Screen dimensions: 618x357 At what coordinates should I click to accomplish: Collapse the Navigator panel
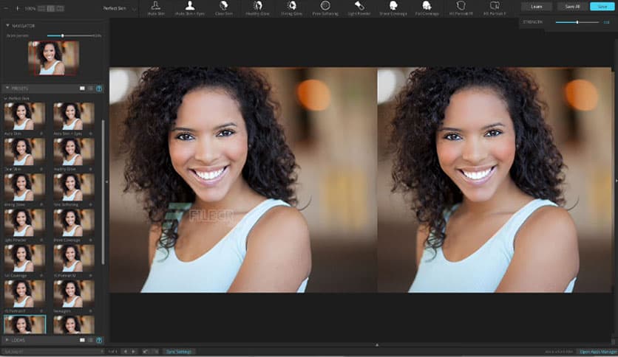(x=7, y=25)
